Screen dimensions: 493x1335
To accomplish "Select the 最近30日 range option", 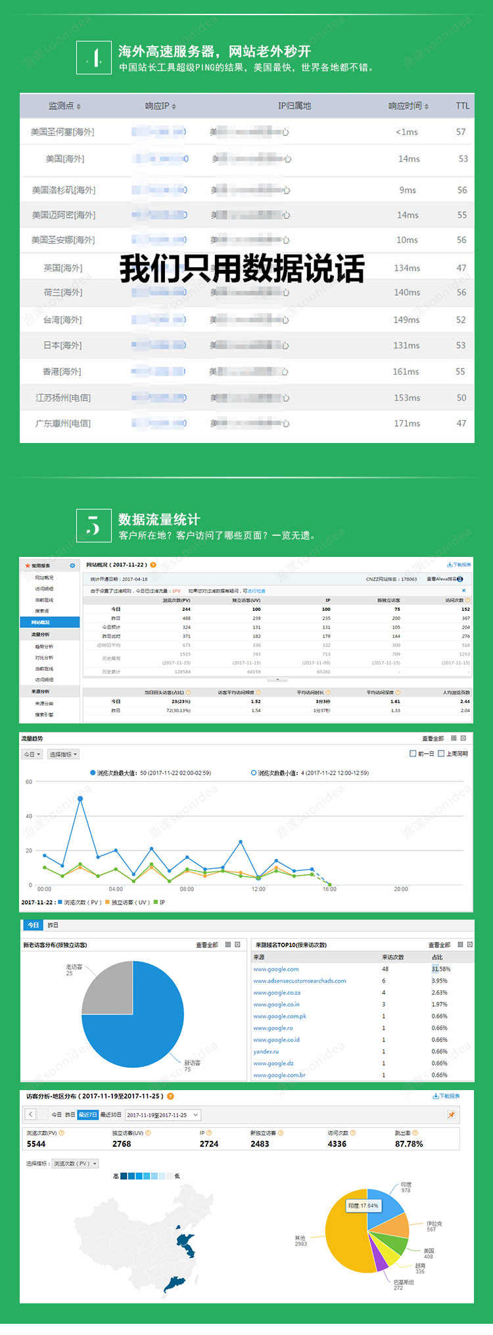I will pyautogui.click(x=111, y=1115).
